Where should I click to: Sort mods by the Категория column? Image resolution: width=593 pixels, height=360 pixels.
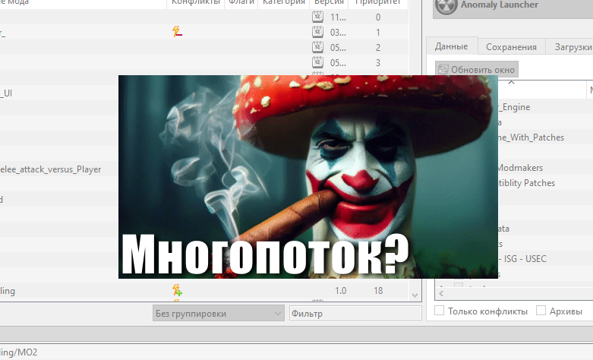pyautogui.click(x=284, y=3)
